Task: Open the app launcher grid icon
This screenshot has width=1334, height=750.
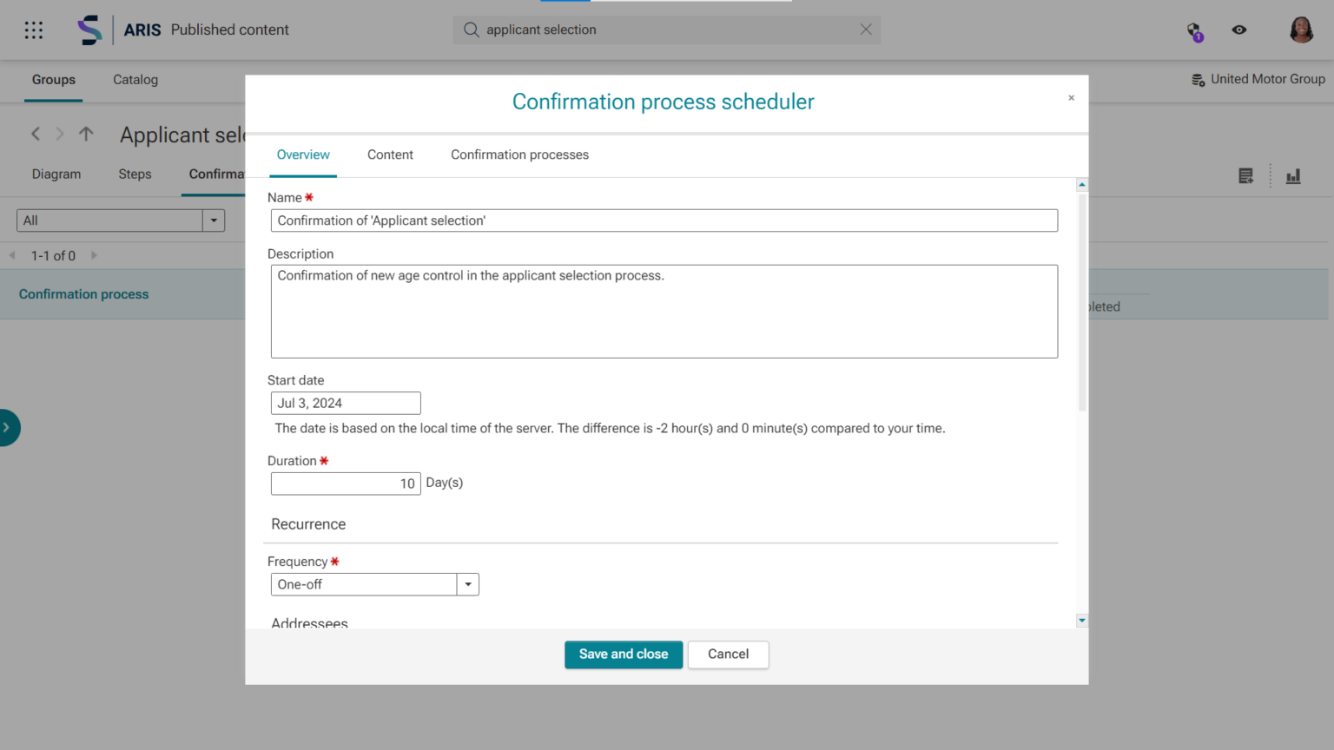Action: 33,30
